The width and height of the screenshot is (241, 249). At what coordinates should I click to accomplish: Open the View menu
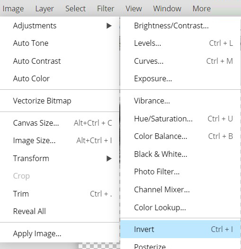134,9
